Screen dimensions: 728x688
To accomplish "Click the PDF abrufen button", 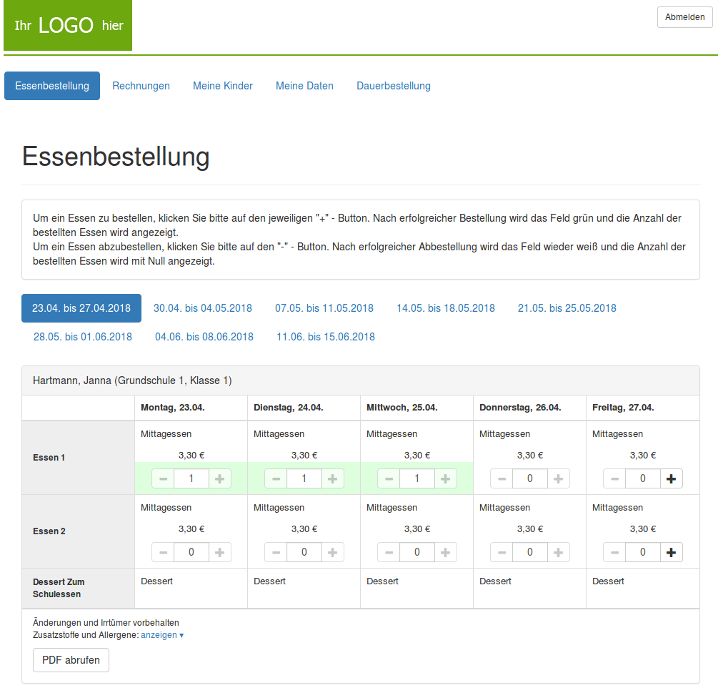I will [71, 660].
